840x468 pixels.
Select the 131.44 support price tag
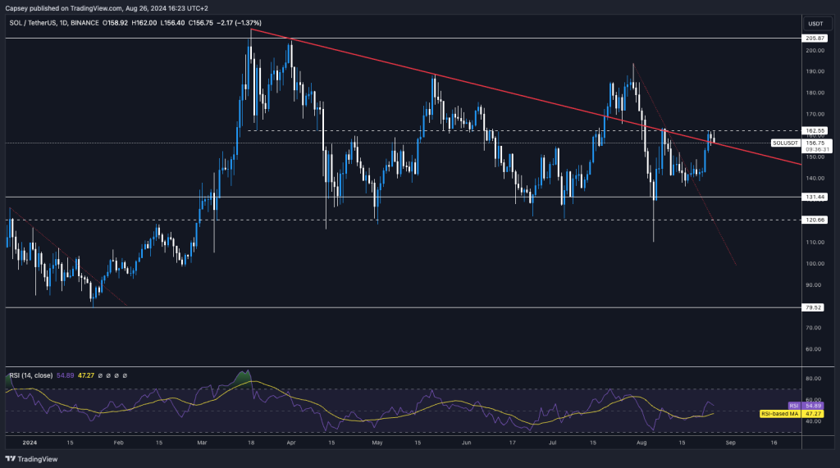[x=815, y=197]
